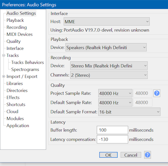Select Shortcuts in the preferences tree
This screenshot has width=168, height=166.
[x=16, y=105]
